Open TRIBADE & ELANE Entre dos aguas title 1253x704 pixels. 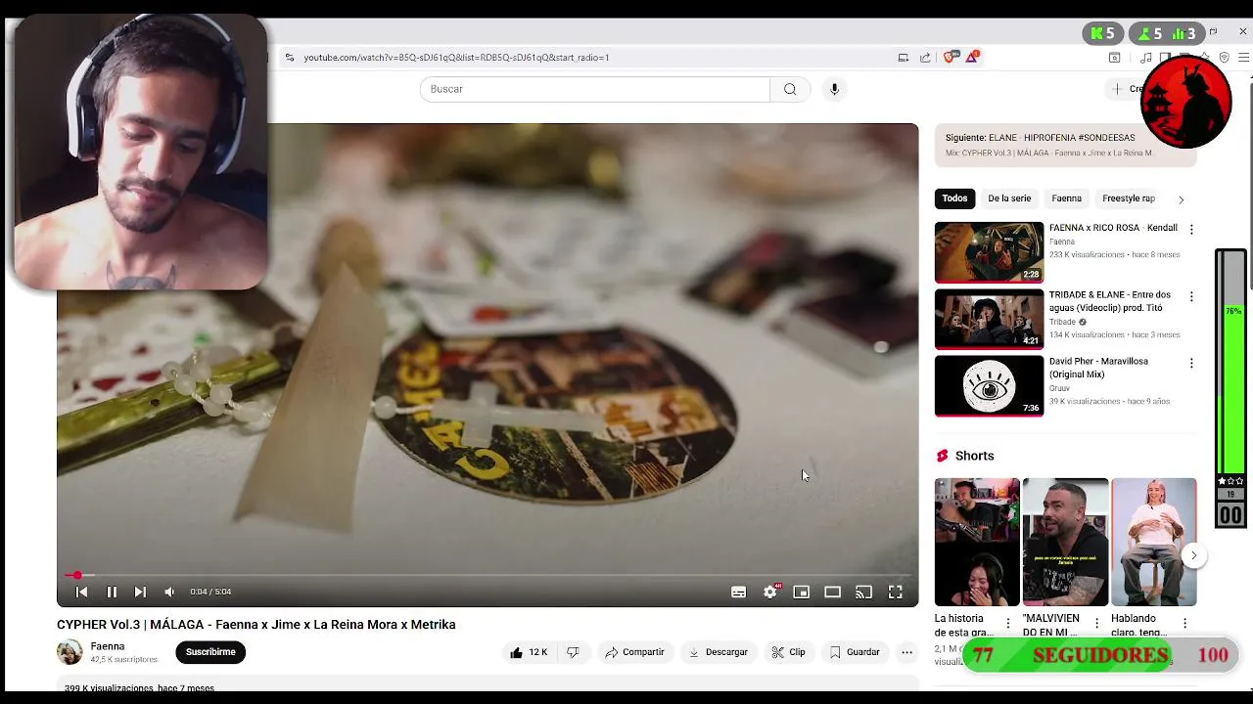click(1110, 301)
